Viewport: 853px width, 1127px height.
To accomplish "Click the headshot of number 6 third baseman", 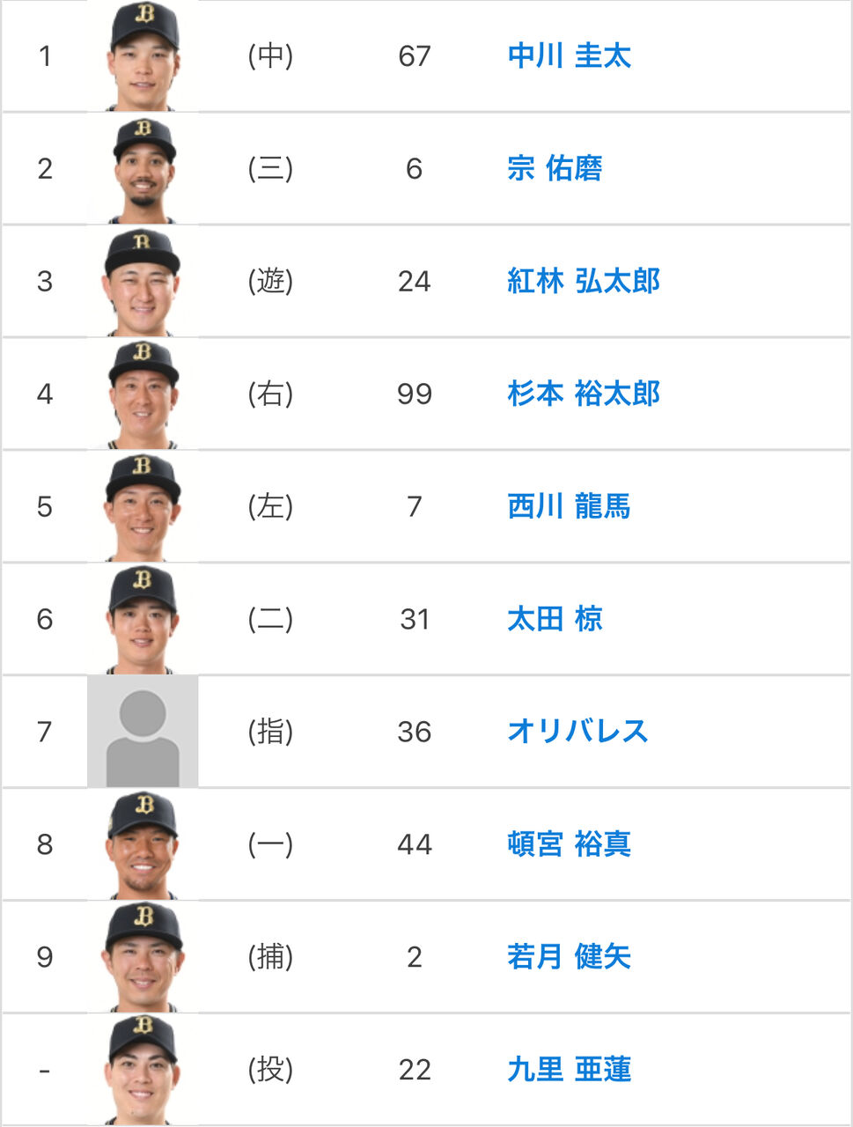I will 143,168.
